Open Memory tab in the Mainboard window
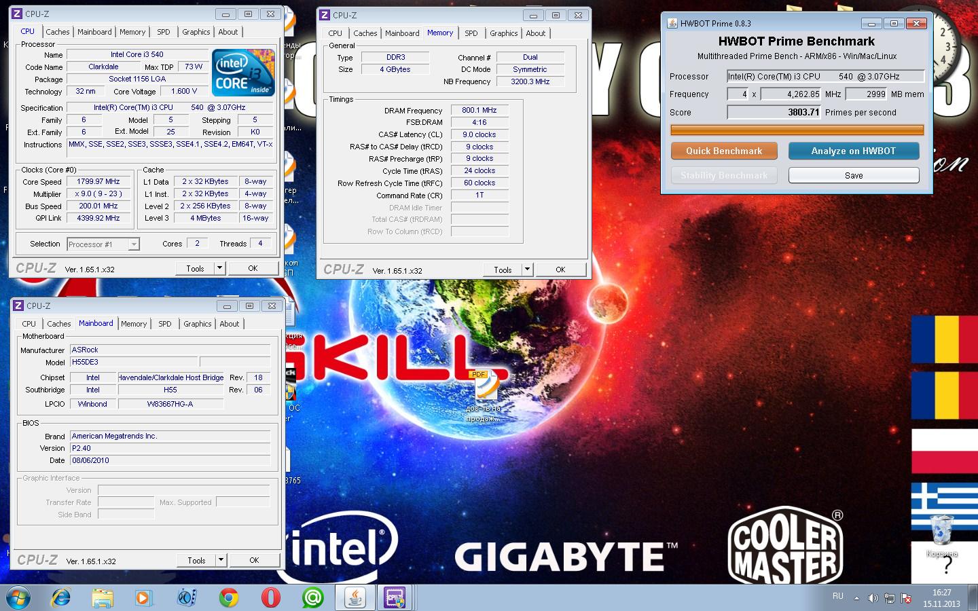This screenshot has width=978, height=611. pyautogui.click(x=134, y=324)
